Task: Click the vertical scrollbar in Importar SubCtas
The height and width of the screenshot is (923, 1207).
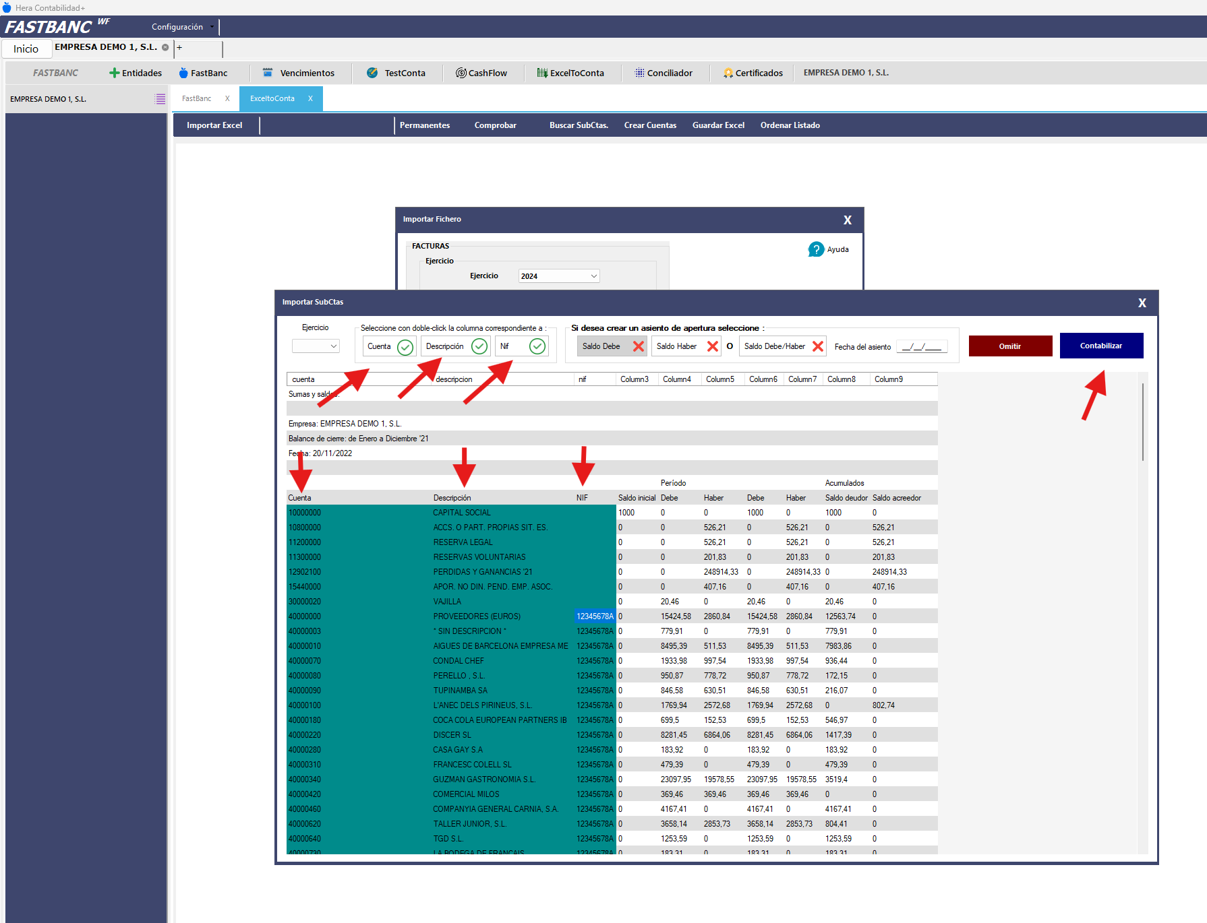Action: click(1142, 422)
